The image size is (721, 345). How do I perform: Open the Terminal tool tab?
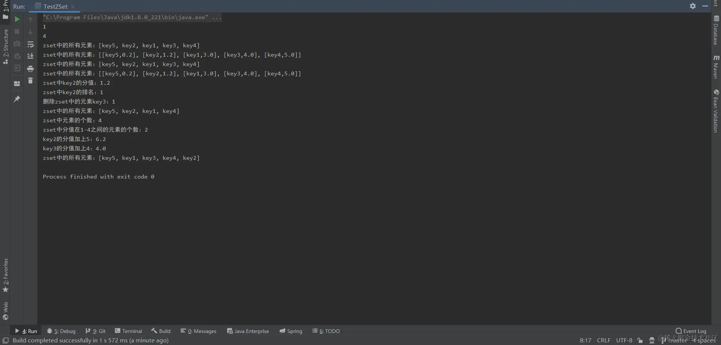tap(128, 331)
